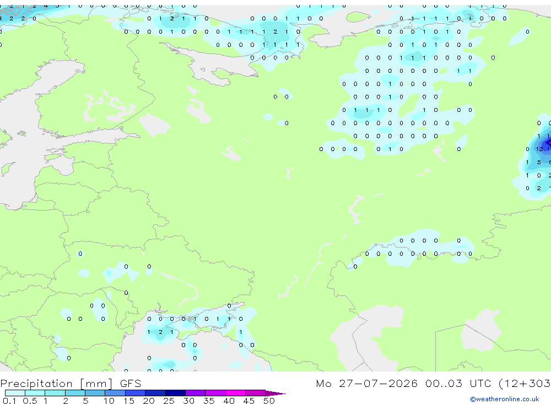
Task: Click the 30–35 mm violet legend swatch
Action: pyautogui.click(x=195, y=393)
